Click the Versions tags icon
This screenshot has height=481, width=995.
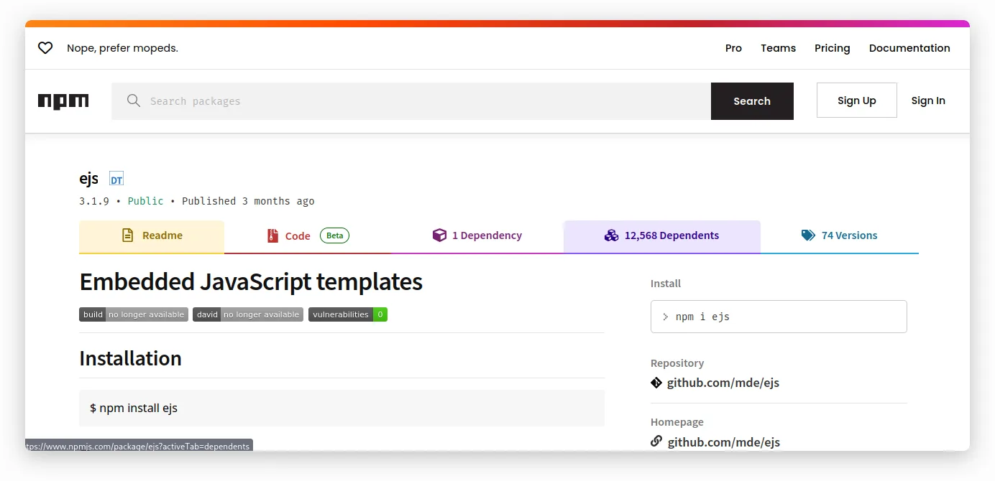(x=808, y=235)
